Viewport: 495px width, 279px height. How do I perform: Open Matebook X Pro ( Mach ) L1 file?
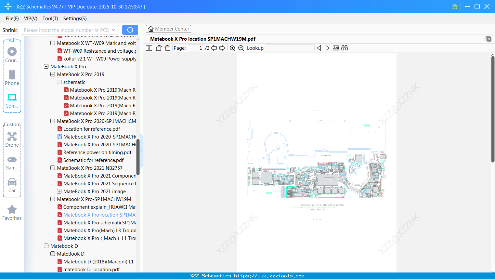tap(97, 238)
